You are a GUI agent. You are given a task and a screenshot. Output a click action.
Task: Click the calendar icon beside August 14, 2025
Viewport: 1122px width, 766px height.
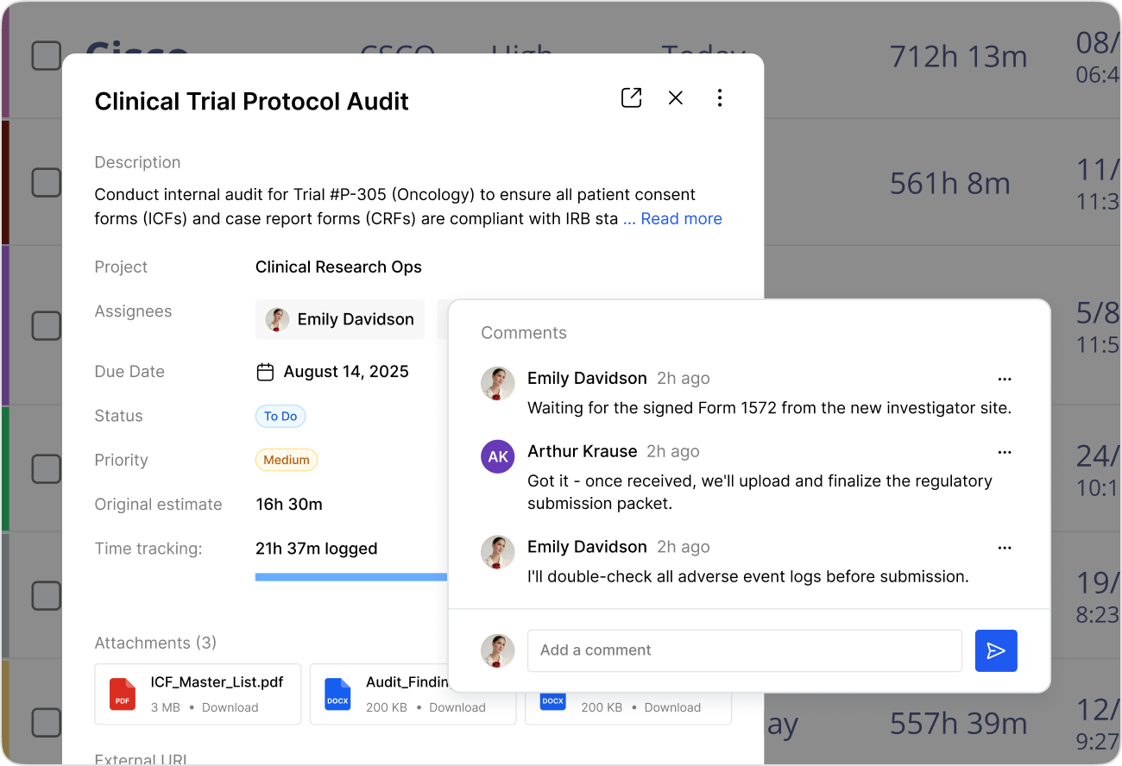266,372
